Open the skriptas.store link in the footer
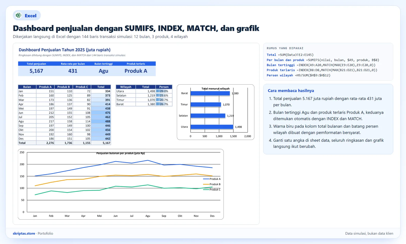 tap(24, 233)
